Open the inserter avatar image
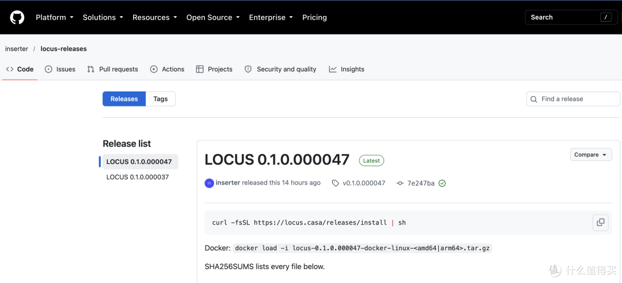The image size is (622, 283). tap(209, 183)
